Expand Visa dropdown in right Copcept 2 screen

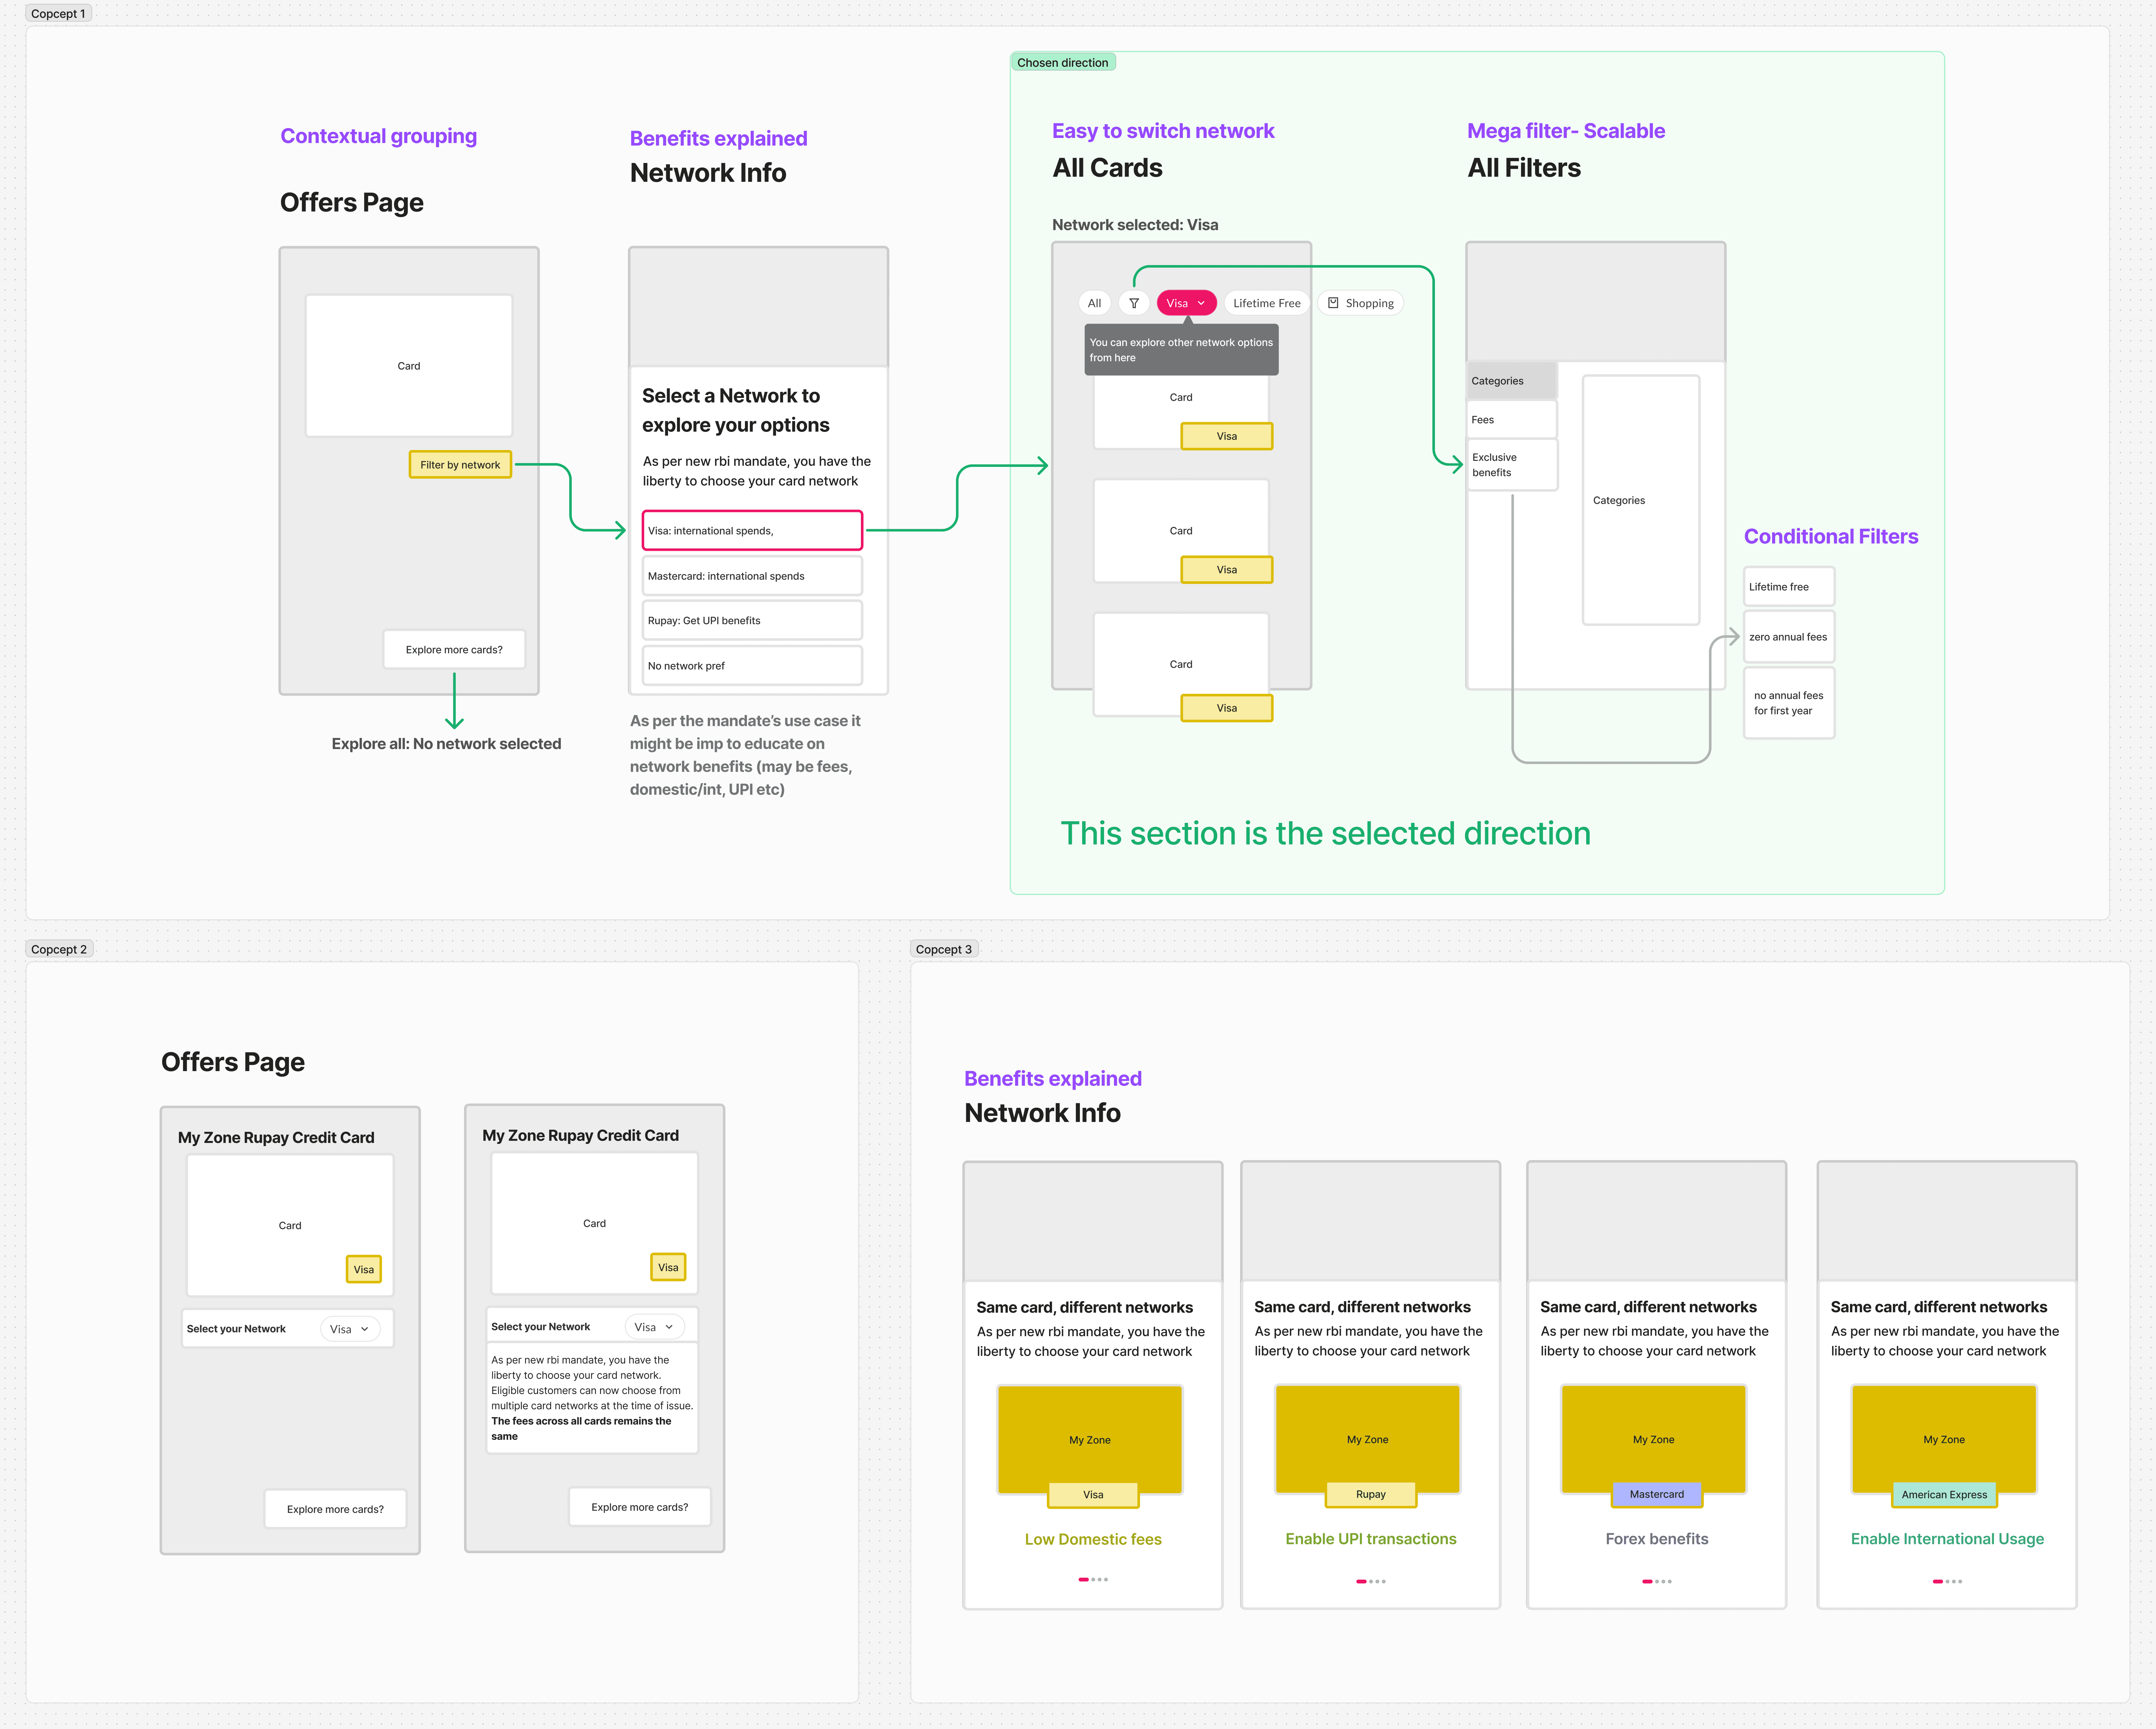[x=655, y=1327]
